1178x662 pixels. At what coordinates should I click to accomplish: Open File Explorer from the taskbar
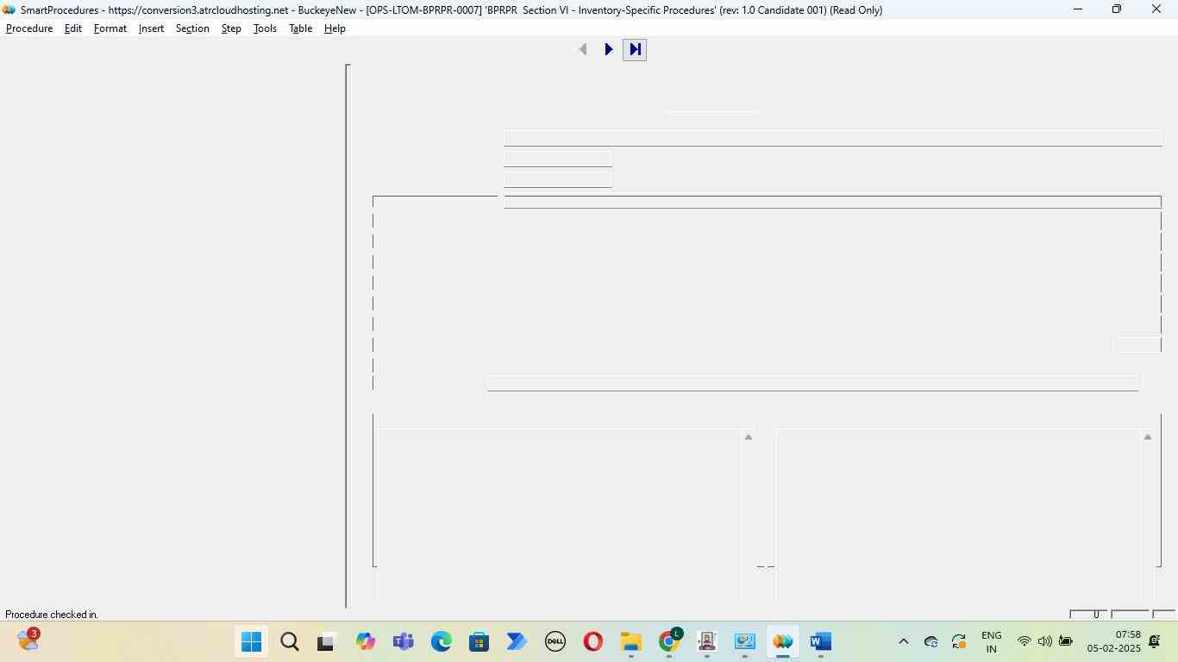point(631,642)
